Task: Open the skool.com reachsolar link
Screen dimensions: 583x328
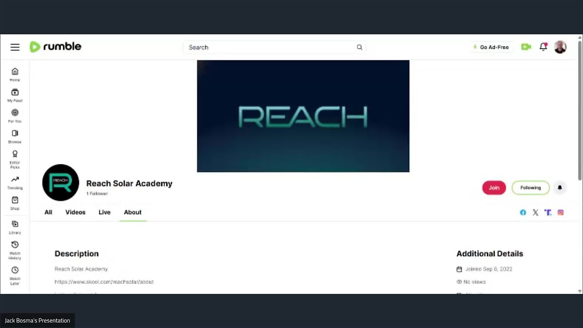Action: pyautogui.click(x=104, y=282)
